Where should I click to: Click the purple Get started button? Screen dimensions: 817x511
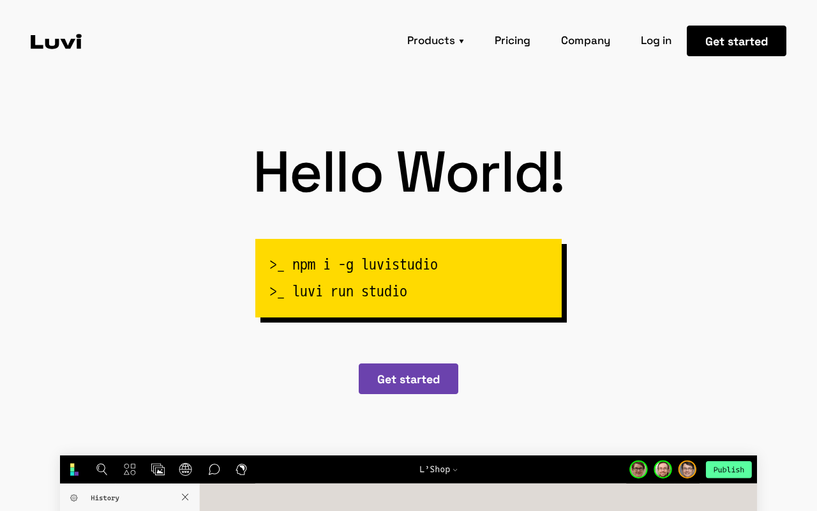(408, 379)
